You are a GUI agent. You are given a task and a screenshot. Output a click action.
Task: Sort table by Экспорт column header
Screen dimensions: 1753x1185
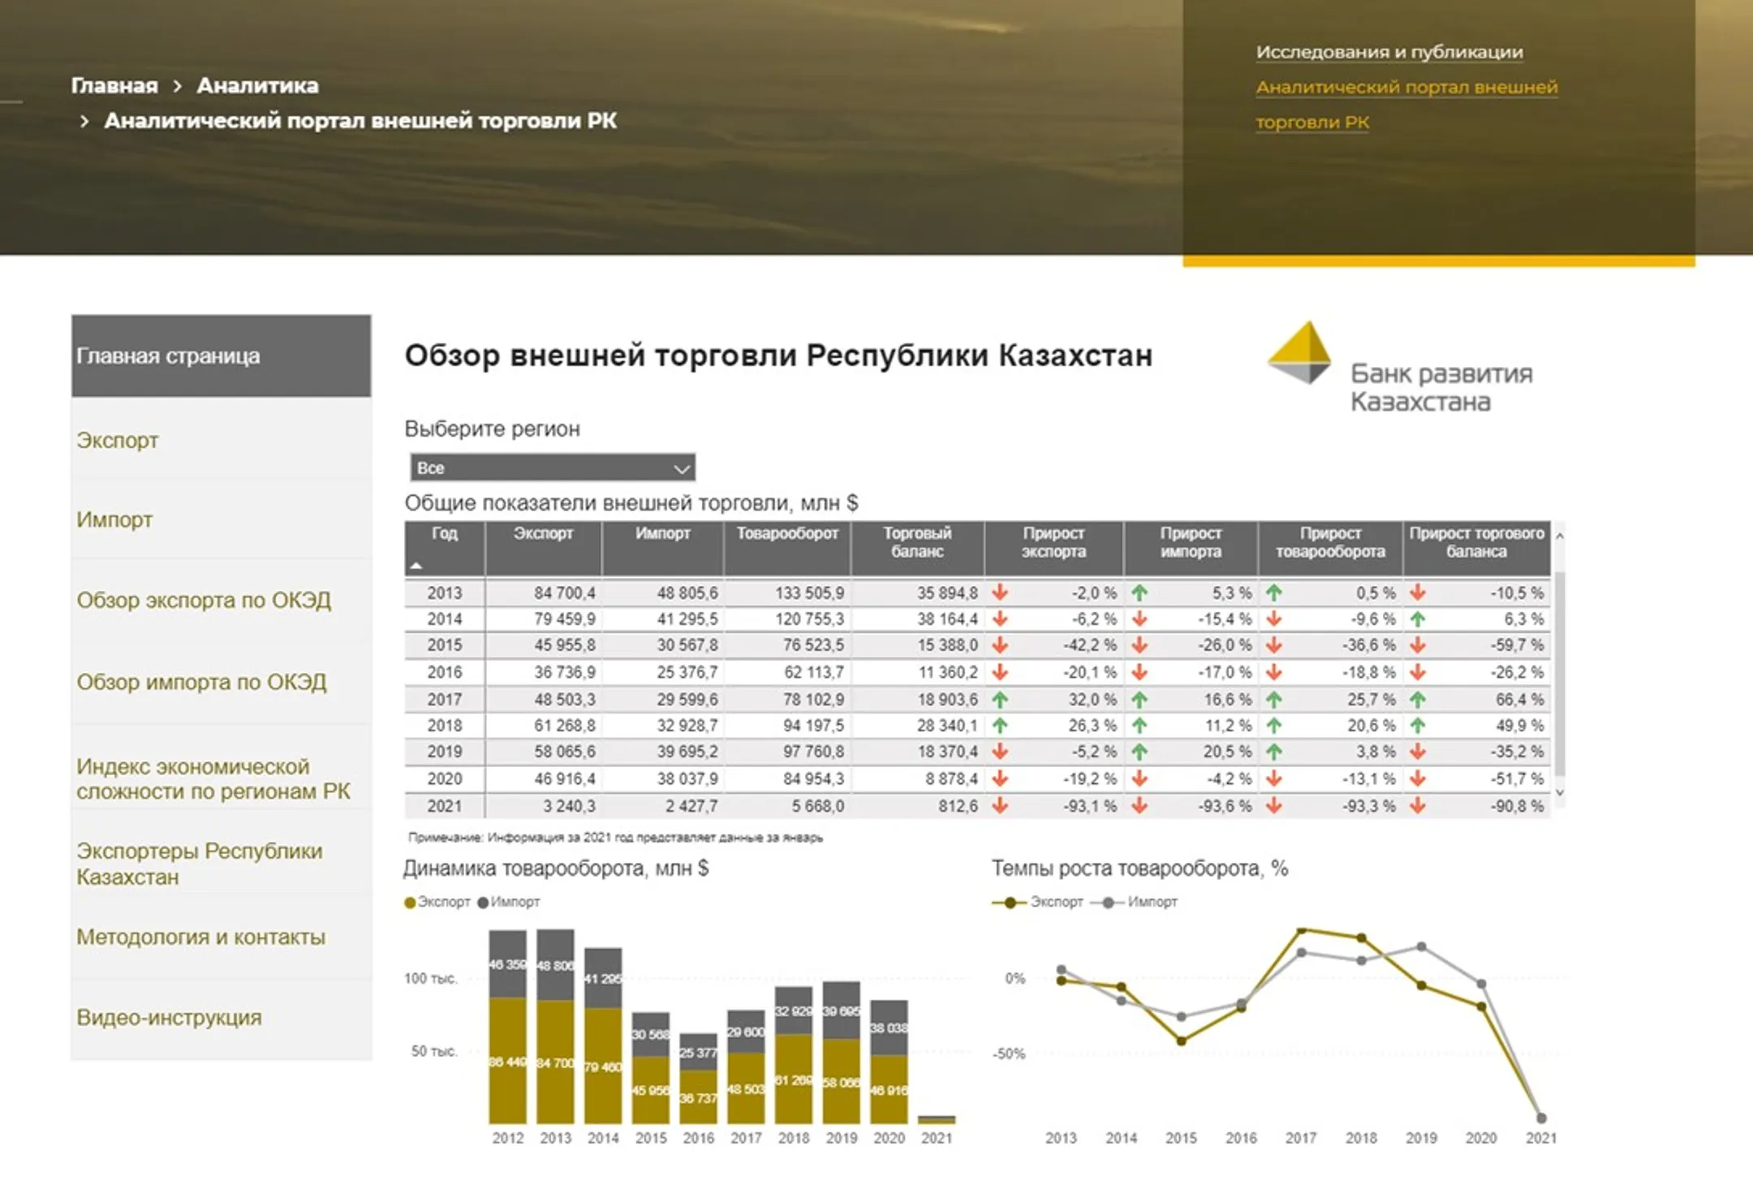click(543, 533)
